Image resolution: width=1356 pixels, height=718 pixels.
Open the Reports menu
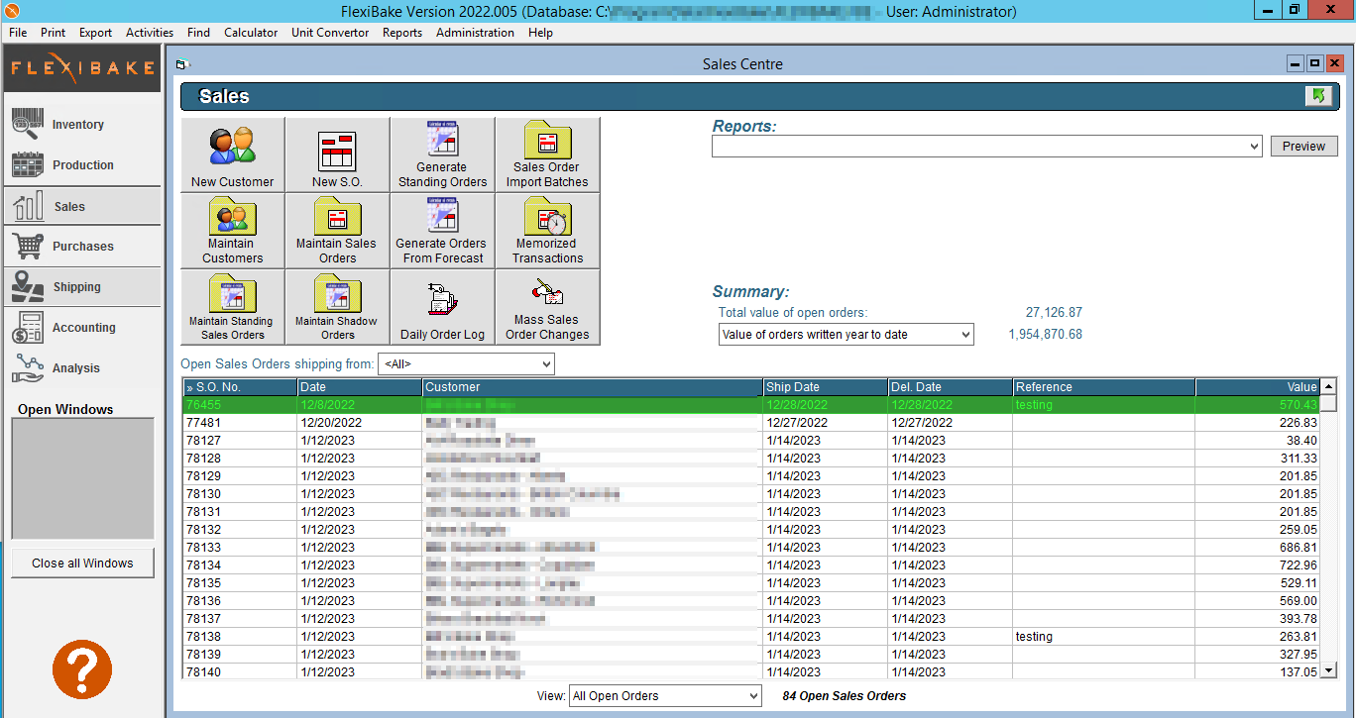(x=402, y=33)
